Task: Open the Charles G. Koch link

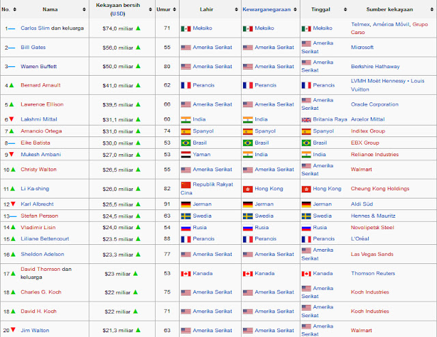Action: [41, 292]
